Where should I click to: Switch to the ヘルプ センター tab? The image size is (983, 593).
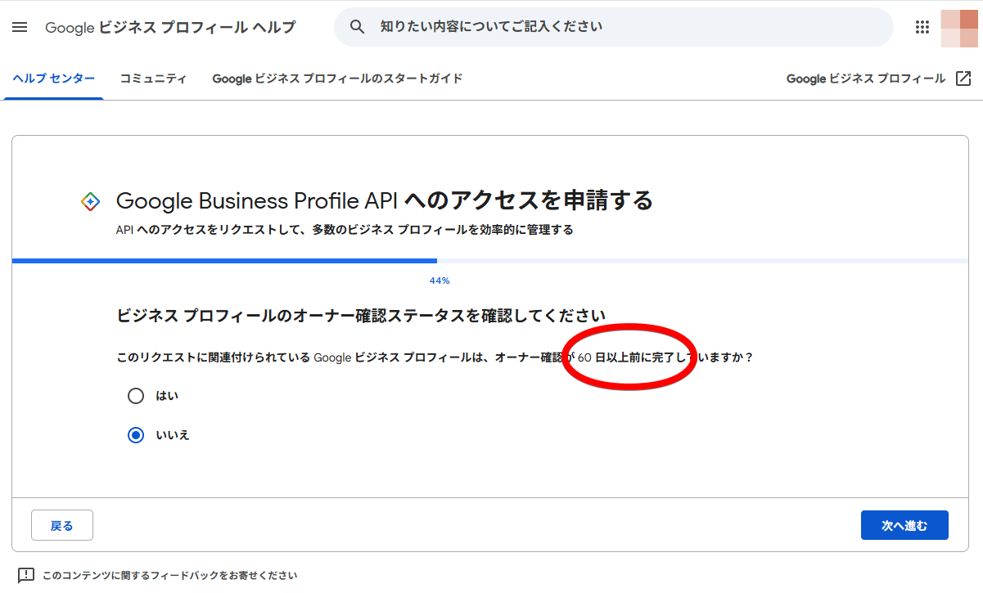coord(54,79)
